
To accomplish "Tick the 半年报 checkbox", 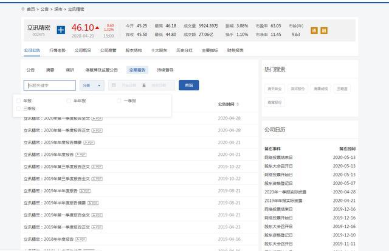I will point(69,101).
